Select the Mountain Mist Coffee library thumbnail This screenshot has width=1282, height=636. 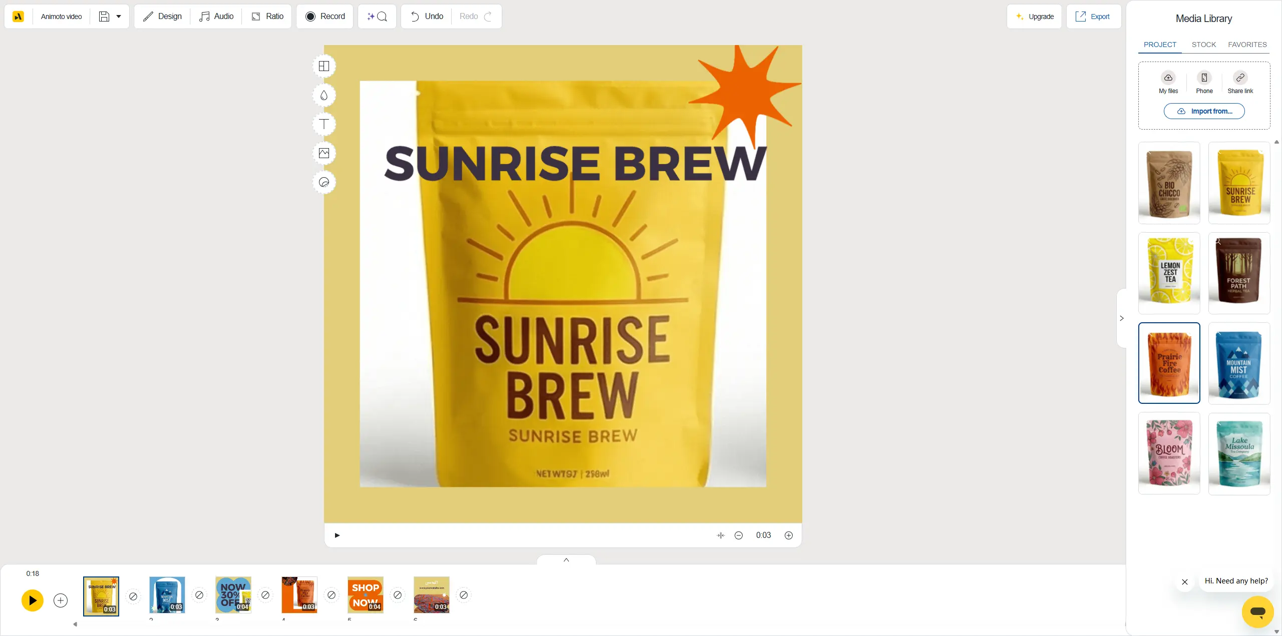click(x=1239, y=363)
